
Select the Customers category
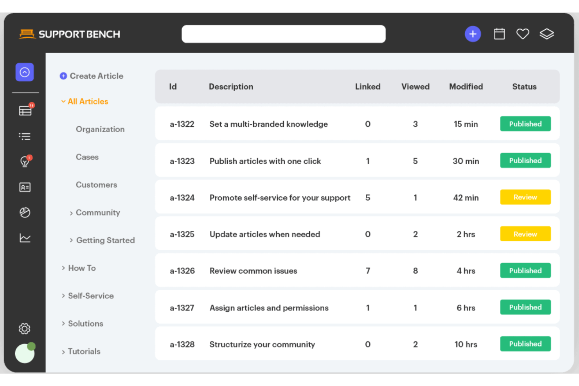pyautogui.click(x=96, y=185)
